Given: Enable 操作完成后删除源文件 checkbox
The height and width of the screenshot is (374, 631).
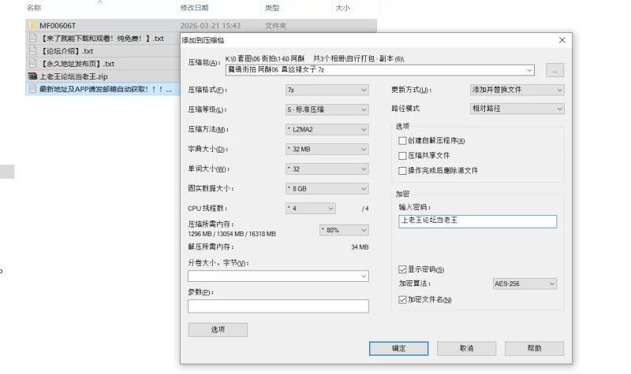Looking at the screenshot, I should tap(402, 170).
